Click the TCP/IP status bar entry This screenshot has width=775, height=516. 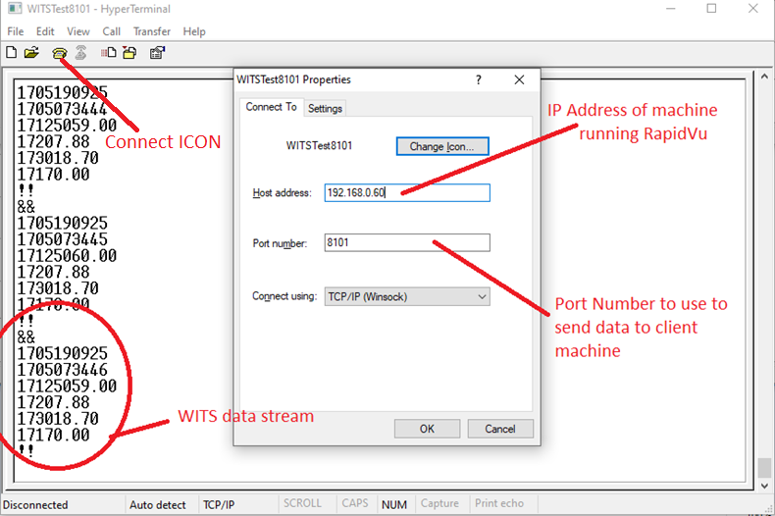click(219, 505)
